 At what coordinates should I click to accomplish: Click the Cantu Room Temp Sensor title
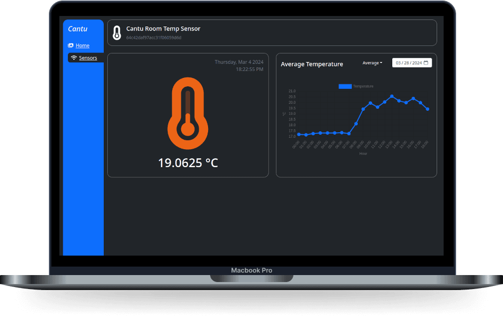pyautogui.click(x=163, y=29)
